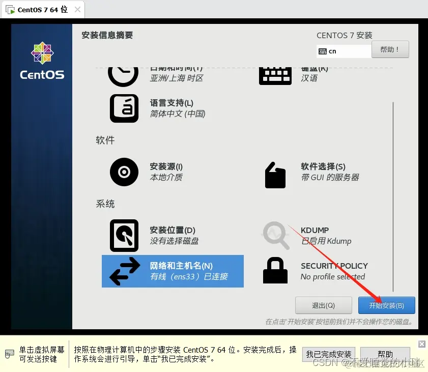The height and width of the screenshot is (372, 428).
Task: Open the KDUMP settings label
Action: 315,230
